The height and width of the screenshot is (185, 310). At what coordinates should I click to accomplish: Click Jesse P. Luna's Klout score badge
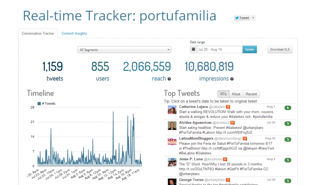tap(225, 159)
